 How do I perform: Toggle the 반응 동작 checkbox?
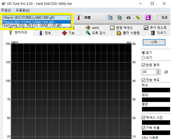click(x=143, y=65)
